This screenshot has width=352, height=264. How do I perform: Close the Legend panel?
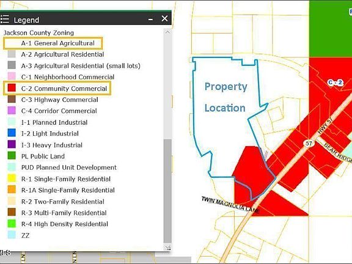[x=164, y=18]
